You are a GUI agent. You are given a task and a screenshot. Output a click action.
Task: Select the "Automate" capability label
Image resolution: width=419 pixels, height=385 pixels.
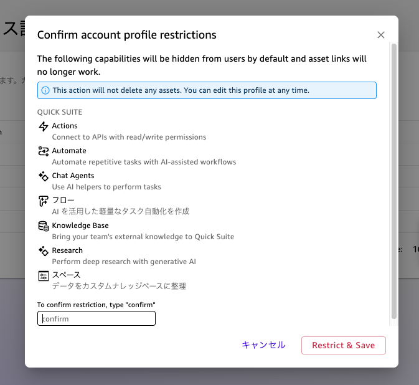[x=69, y=151]
